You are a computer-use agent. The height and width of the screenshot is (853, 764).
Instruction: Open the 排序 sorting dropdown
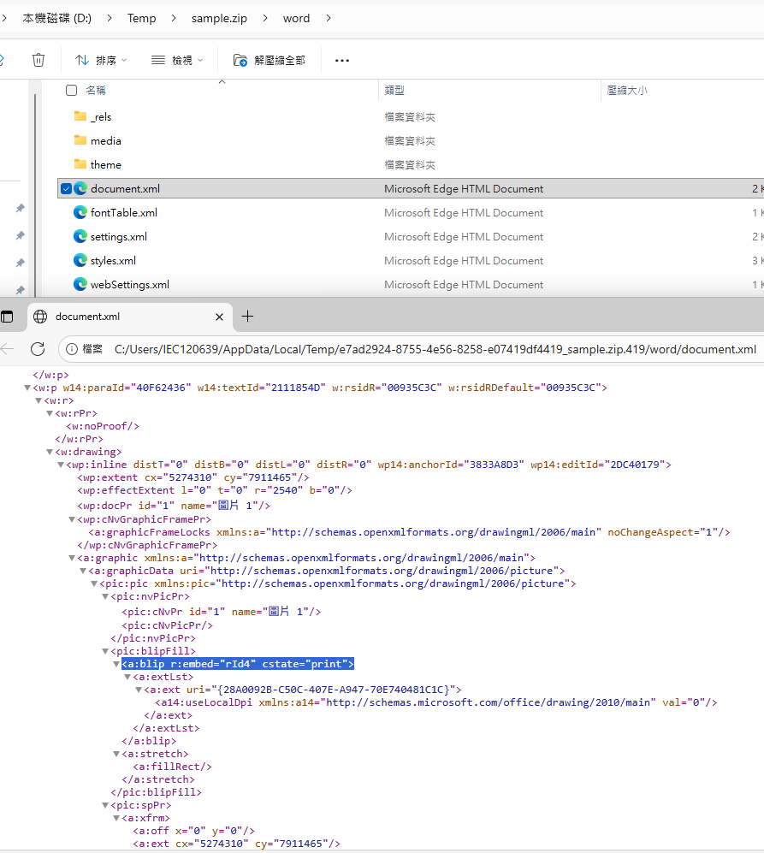click(103, 59)
